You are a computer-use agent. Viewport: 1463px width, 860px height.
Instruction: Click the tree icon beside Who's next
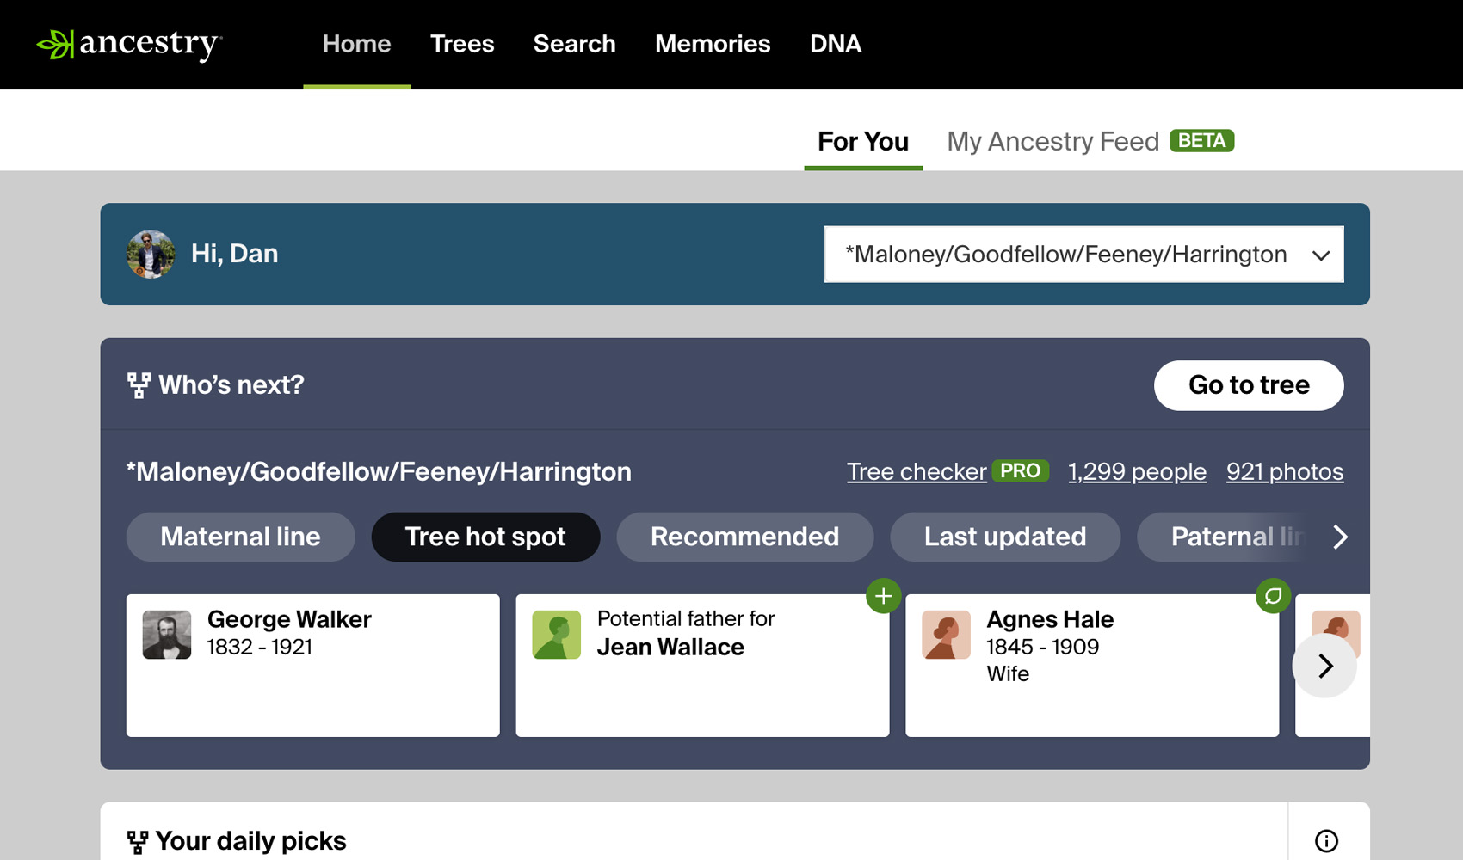(139, 385)
